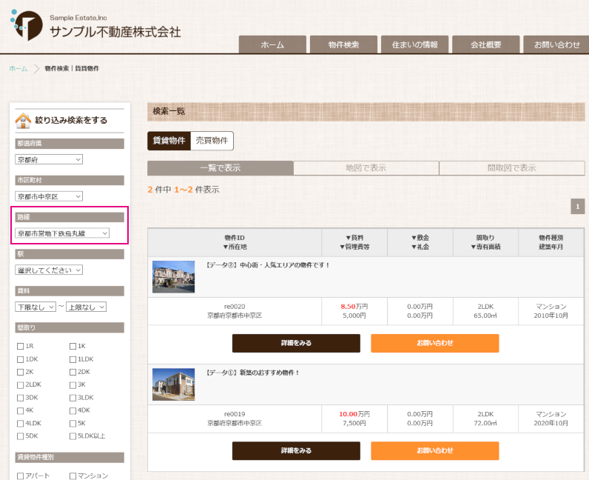Image resolution: width=589 pixels, height=480 pixels.
Task: Expand the 都道府県 dropdown showing 京都府
Action: pyautogui.click(x=49, y=159)
